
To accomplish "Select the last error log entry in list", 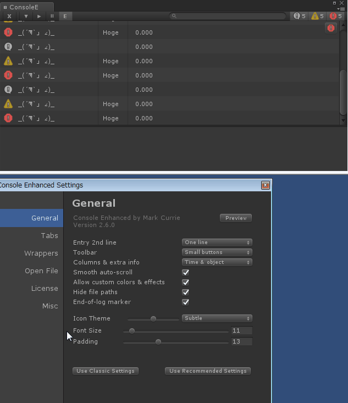I will coord(170,118).
